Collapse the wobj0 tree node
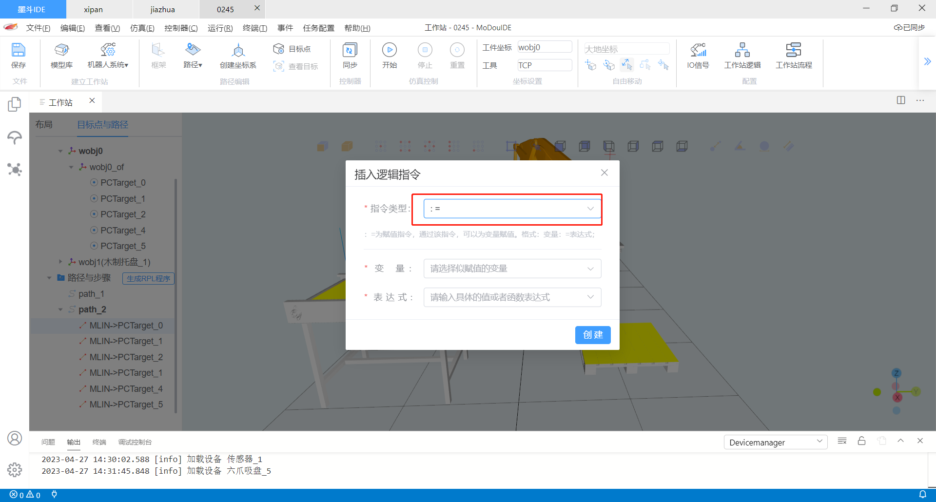This screenshot has height=502, width=936. [x=60, y=151]
